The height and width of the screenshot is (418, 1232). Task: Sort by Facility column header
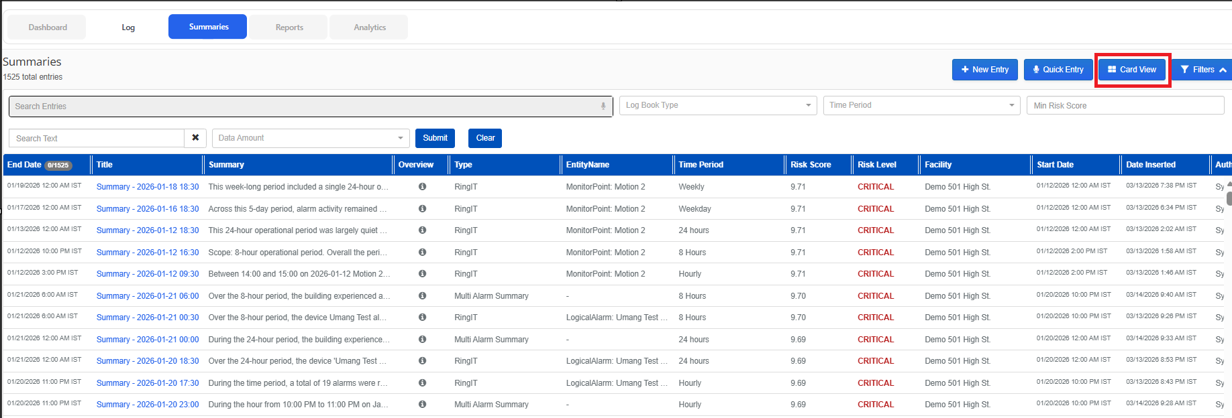click(938, 165)
